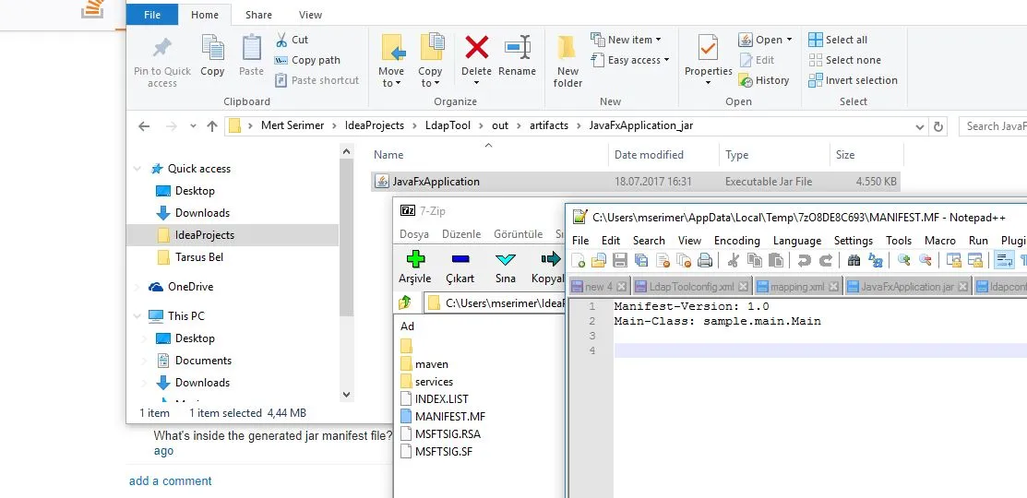Click the Rename icon in Explorer ribbon
The width and height of the screenshot is (1027, 498).
(517, 48)
